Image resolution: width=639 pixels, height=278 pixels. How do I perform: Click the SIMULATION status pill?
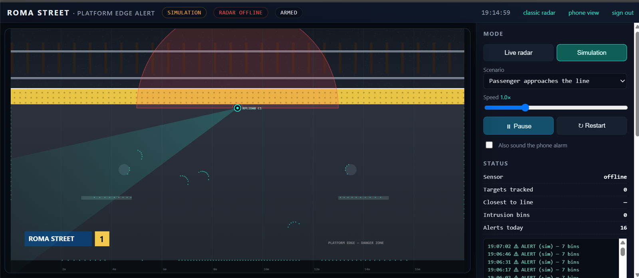click(184, 13)
